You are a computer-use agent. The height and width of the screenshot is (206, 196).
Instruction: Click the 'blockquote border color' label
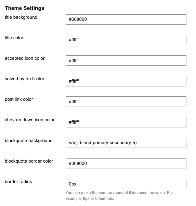coord(29,161)
